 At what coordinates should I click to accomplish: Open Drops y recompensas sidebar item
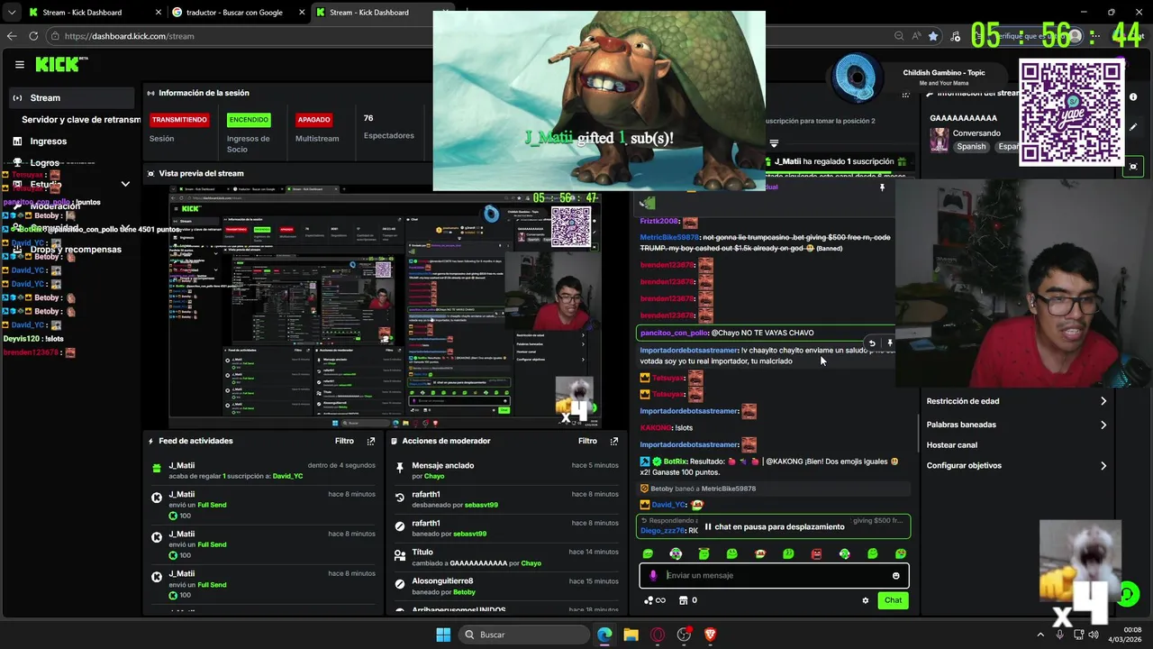(x=76, y=250)
